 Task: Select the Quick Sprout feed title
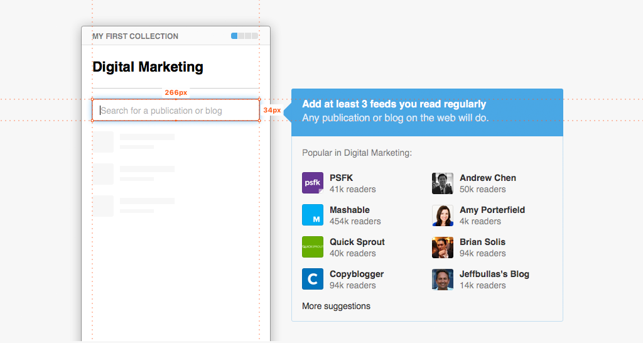(357, 242)
